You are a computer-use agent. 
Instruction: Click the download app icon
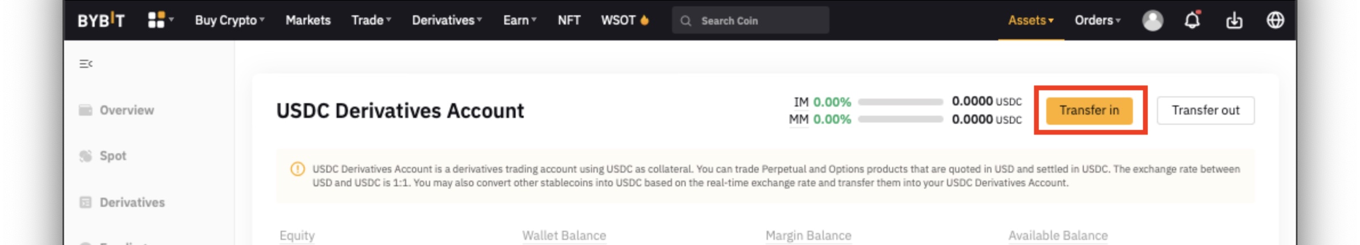(1234, 21)
